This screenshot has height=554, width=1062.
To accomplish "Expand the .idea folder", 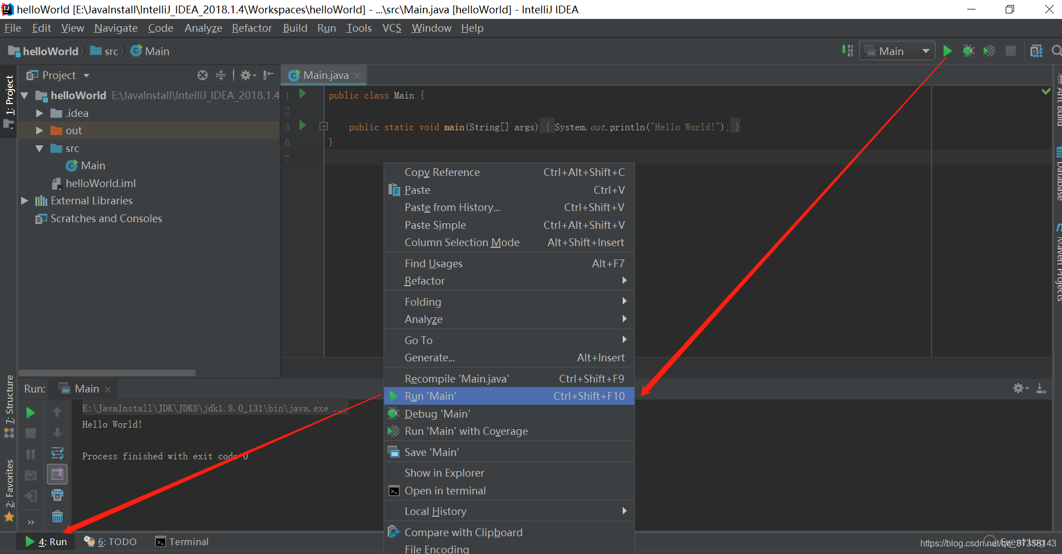I will tap(40, 113).
